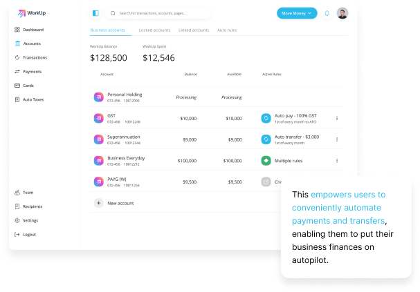Click the search transactions field
The height and width of the screenshot is (292, 420).
click(158, 13)
